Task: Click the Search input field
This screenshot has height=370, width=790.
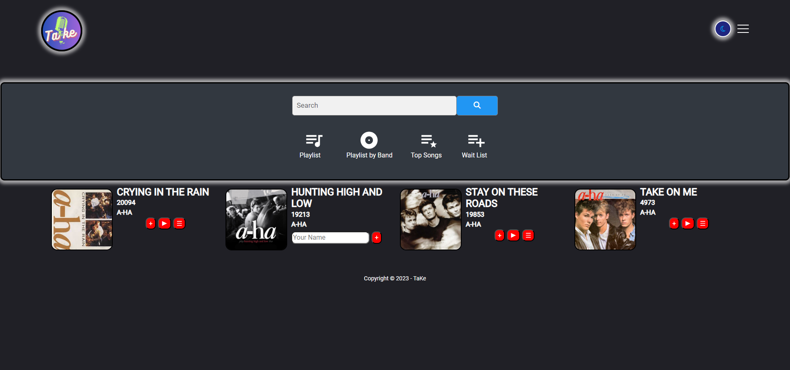Action: click(x=374, y=106)
